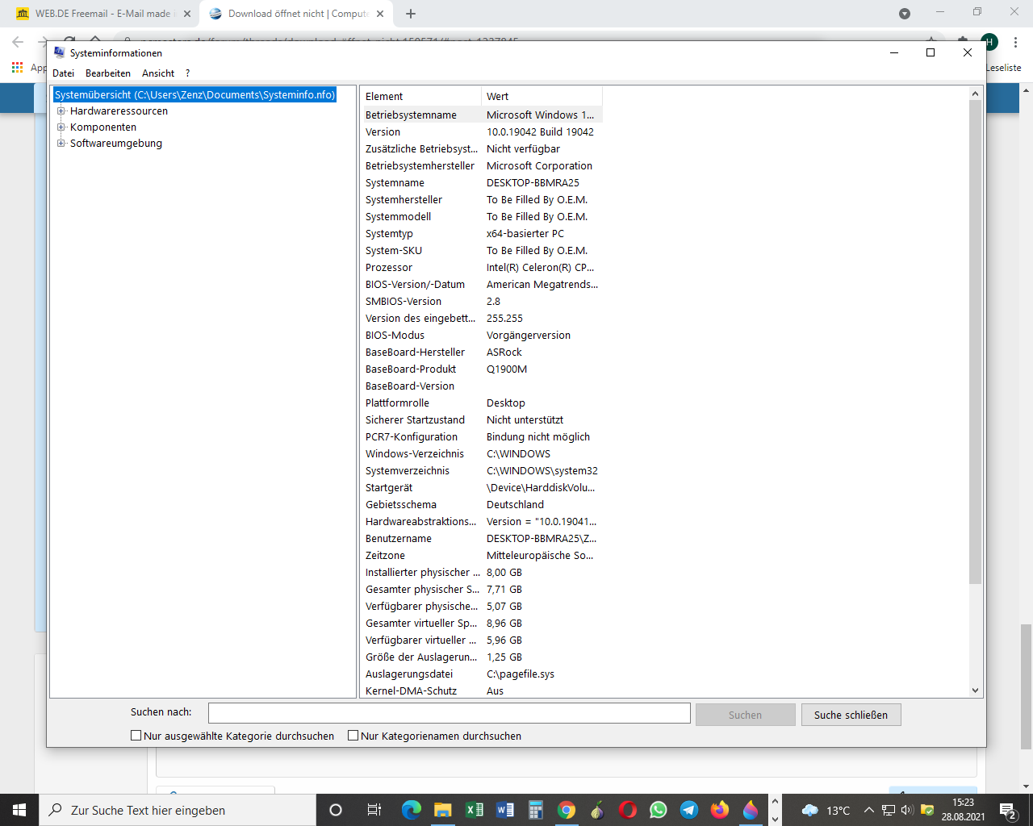
Task: Switch to the WEB.DE Freemail tab
Action: (x=102, y=14)
